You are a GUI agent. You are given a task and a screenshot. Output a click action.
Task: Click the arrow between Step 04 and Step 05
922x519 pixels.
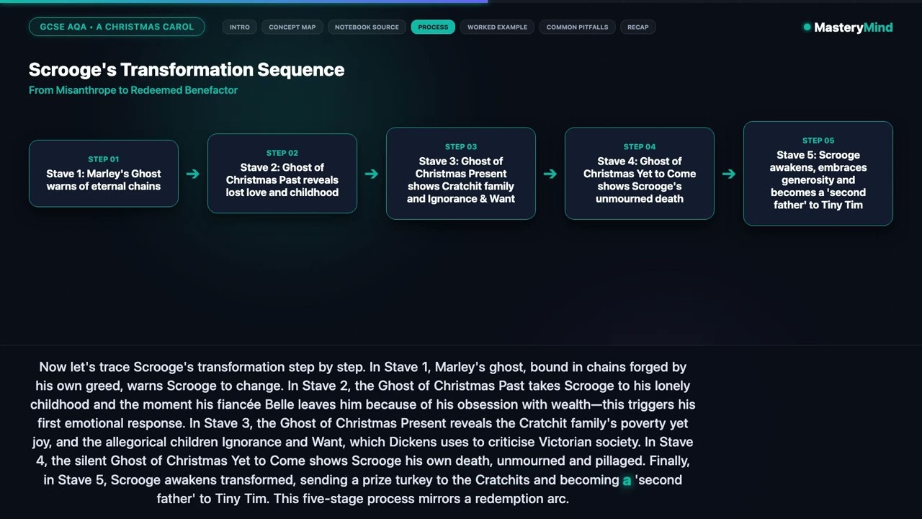729,174
